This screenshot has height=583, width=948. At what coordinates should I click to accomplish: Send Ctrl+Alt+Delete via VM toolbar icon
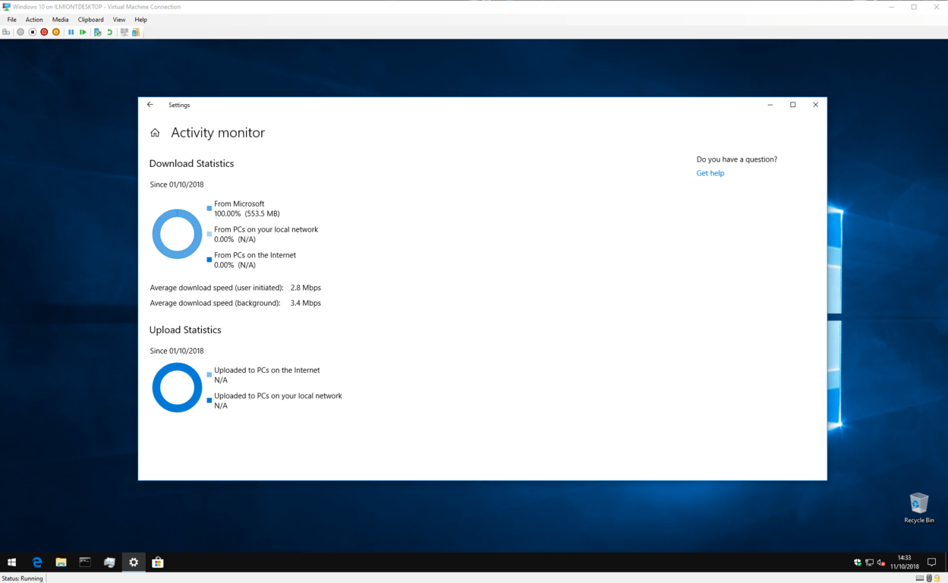pos(6,32)
